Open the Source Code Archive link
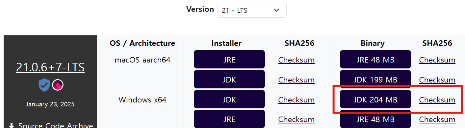 [x=56, y=125]
